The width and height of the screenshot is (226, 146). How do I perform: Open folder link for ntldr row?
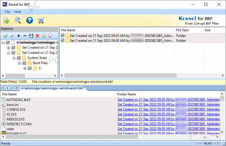tap(169, 129)
